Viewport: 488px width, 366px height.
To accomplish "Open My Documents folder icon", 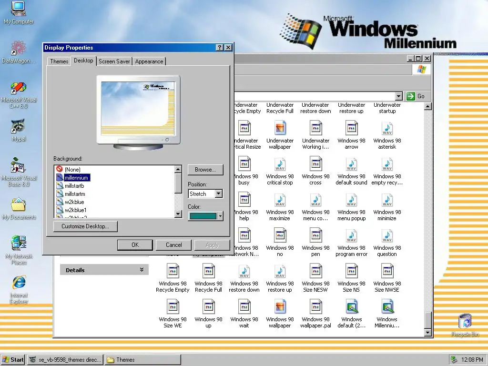I will (x=19, y=209).
